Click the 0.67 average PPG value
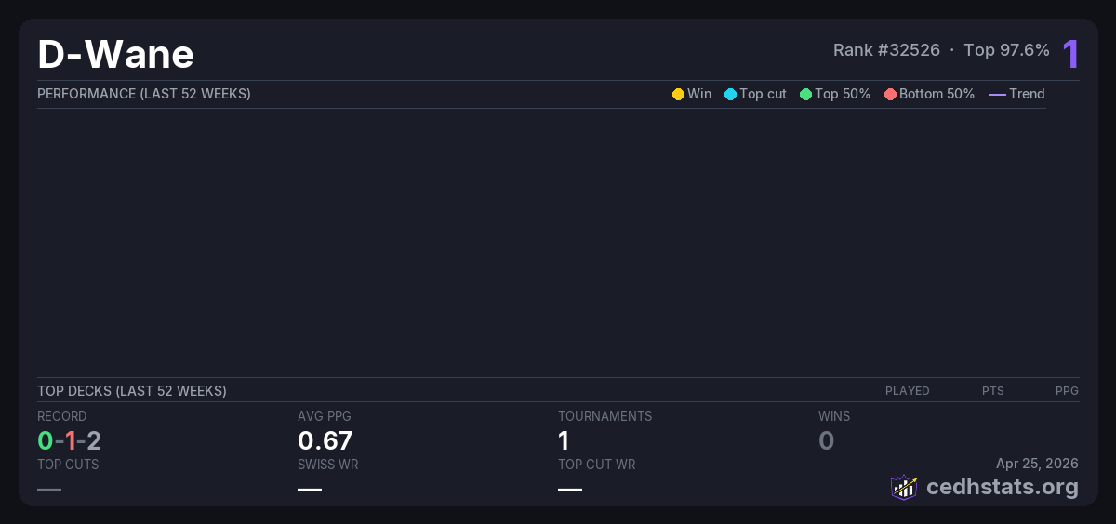The width and height of the screenshot is (1116, 524). pos(325,440)
